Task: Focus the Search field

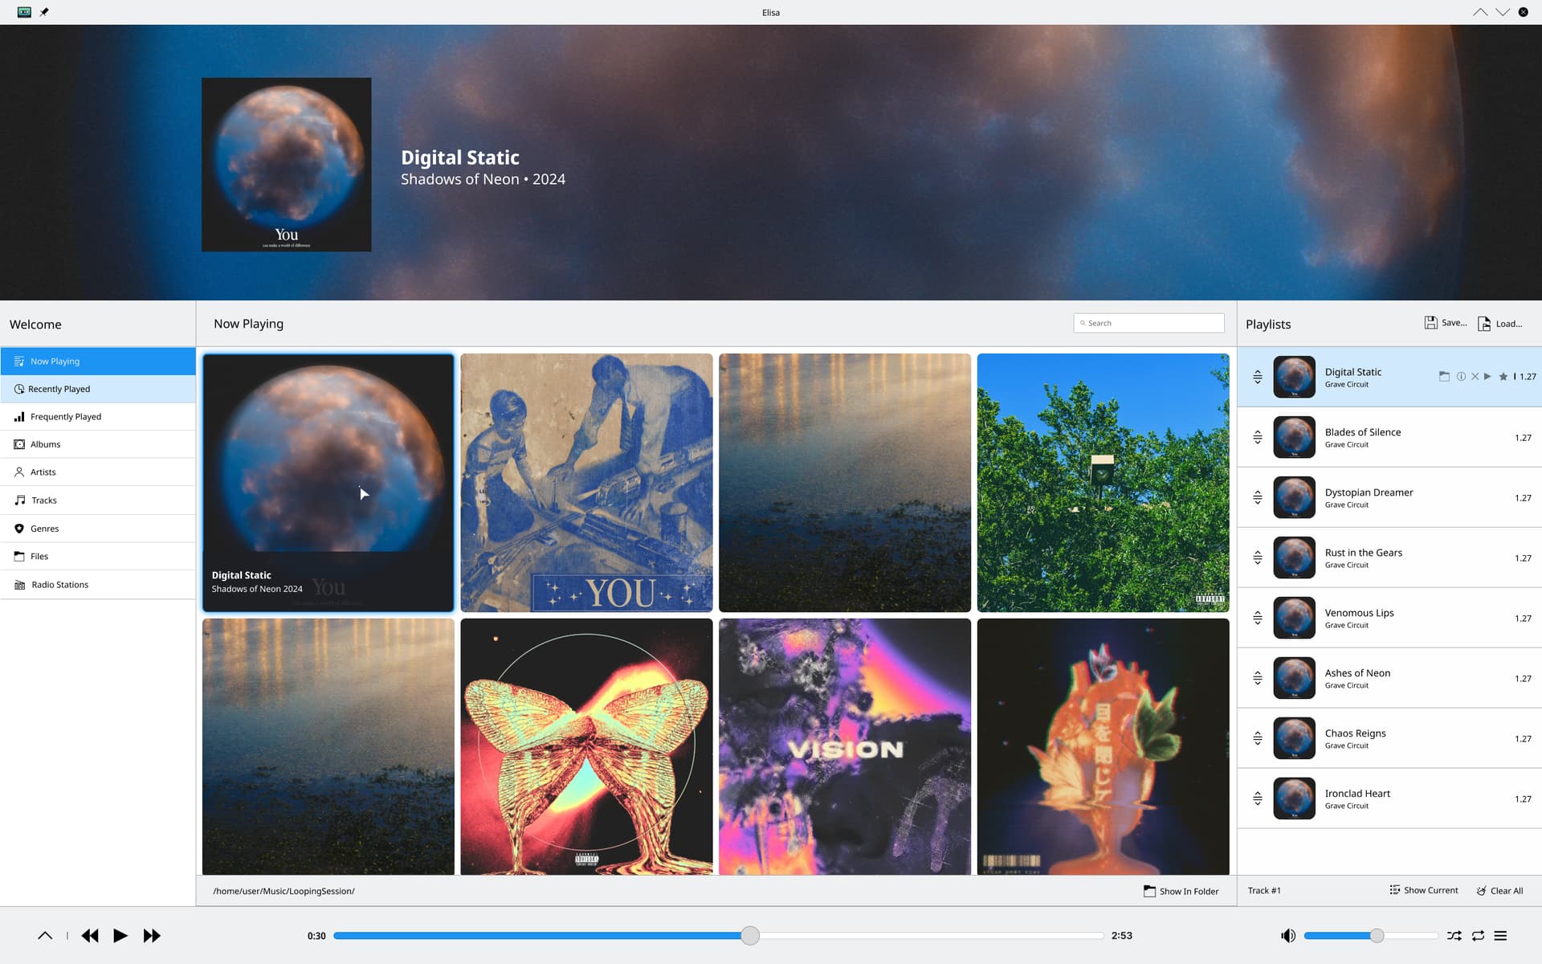Action: point(1148,323)
